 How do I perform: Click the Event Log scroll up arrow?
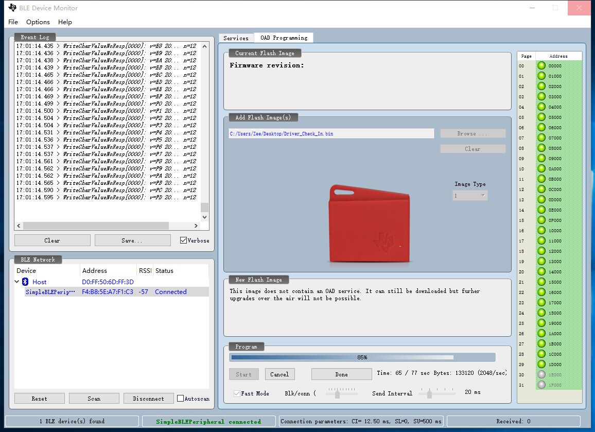[x=204, y=46]
